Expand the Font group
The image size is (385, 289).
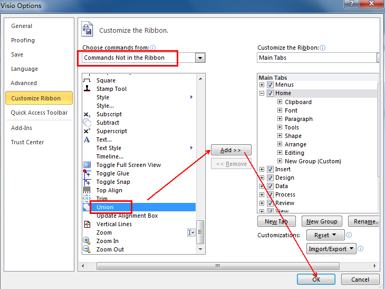[x=280, y=110]
